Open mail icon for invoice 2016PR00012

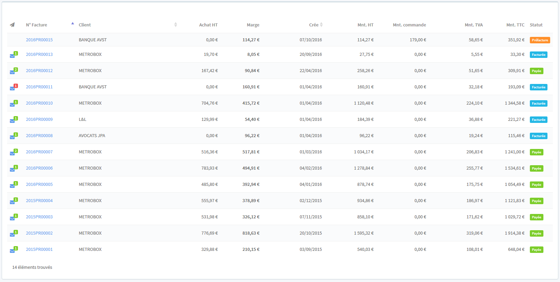14,71
